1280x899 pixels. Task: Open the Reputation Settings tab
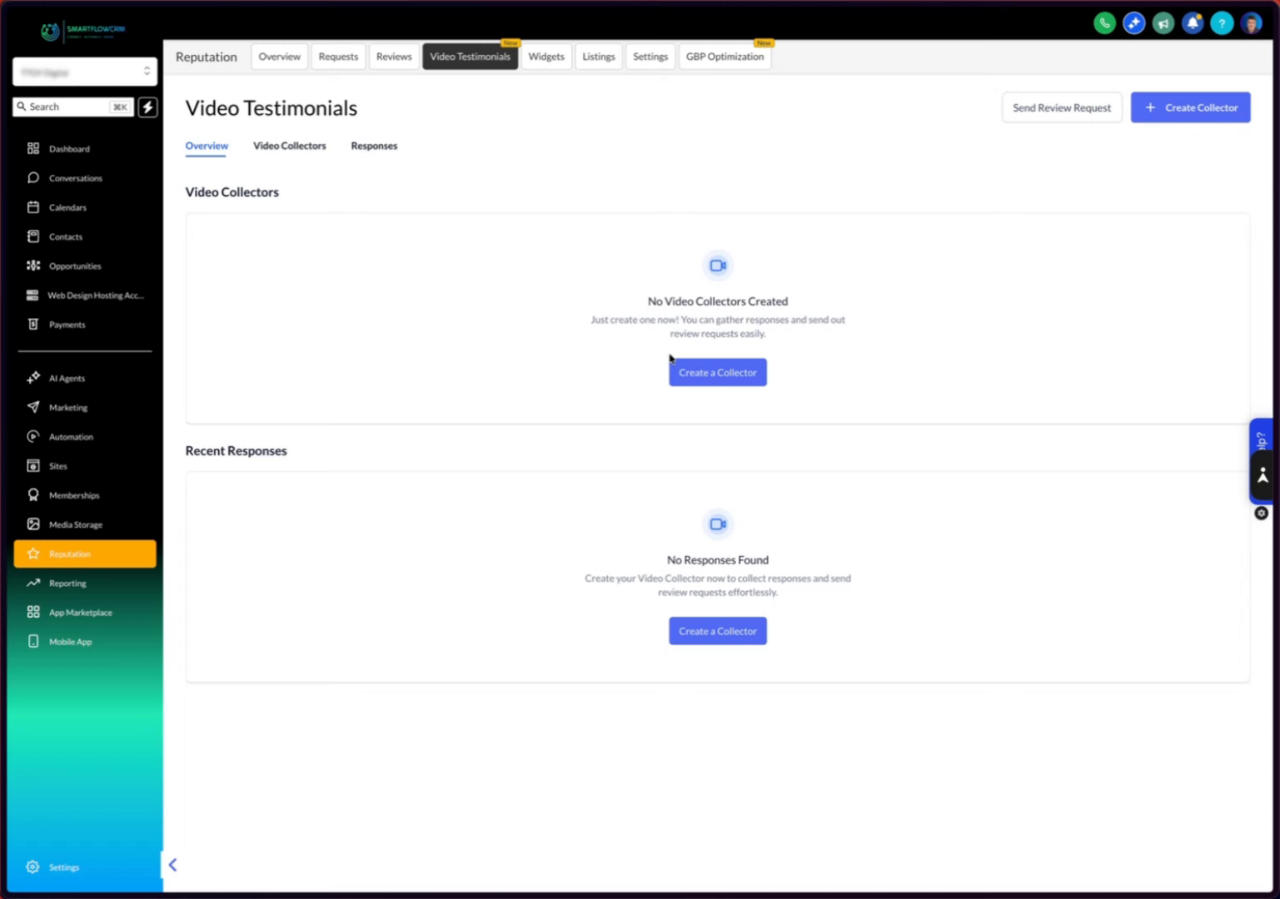[650, 57]
